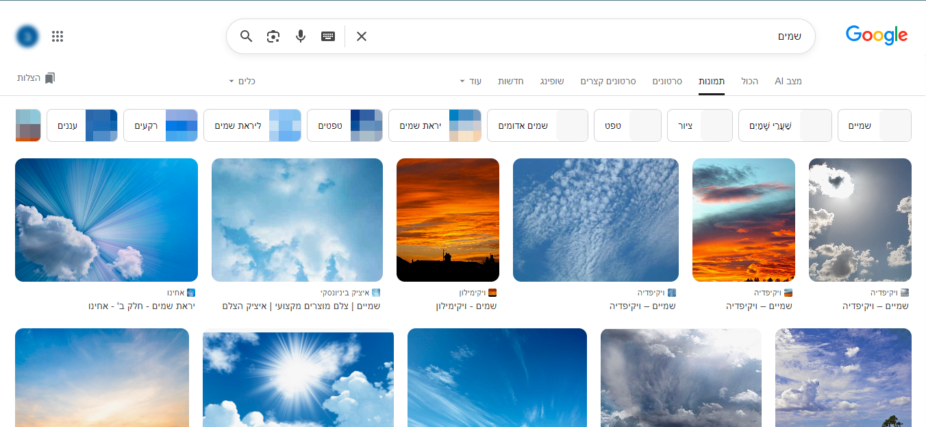Screen dimensions: 926x427
Task: Open search by image camera icon
Action: [273, 36]
